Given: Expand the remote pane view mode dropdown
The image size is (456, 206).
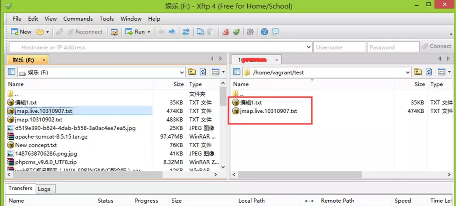Looking at the screenshot, I should (x=449, y=72).
